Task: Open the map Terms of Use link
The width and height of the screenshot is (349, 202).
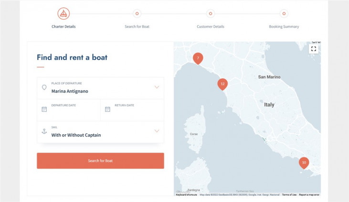Action: coord(289,195)
